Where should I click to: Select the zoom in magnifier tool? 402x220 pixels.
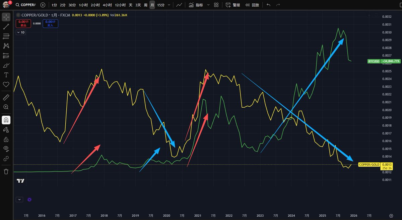point(6,107)
